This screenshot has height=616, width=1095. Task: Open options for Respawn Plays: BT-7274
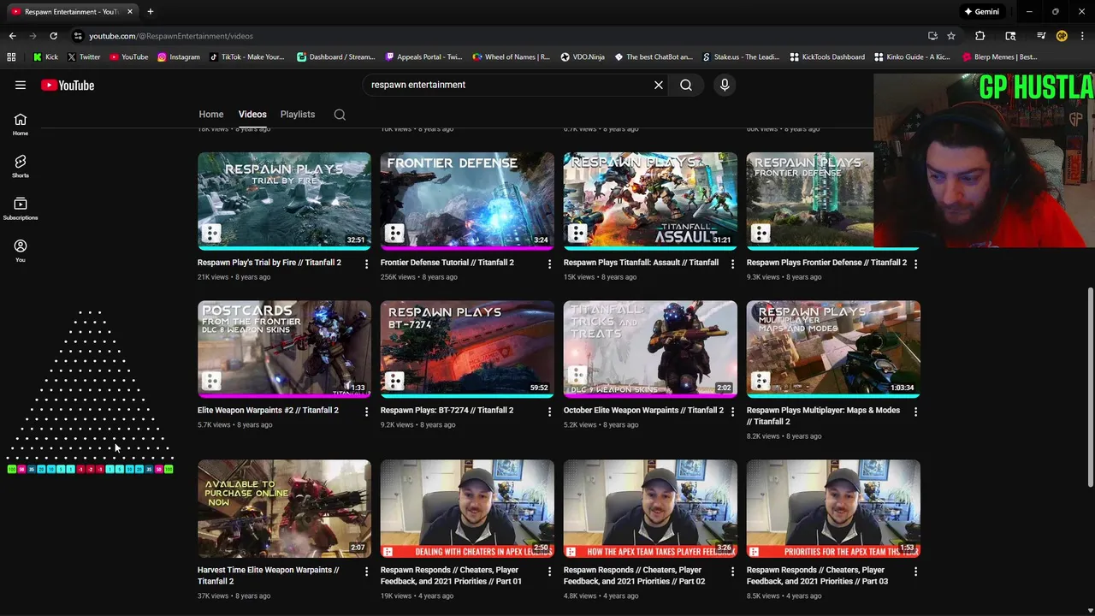click(549, 412)
